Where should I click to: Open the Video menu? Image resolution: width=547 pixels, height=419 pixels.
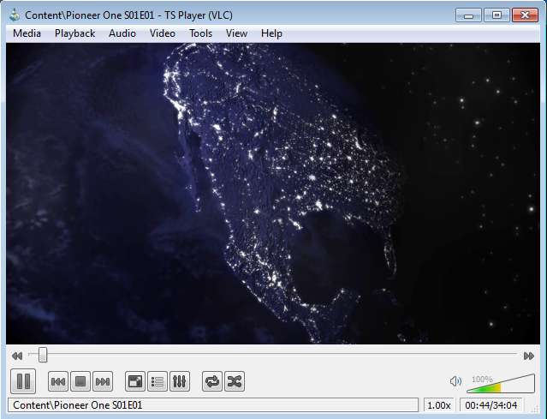[162, 33]
